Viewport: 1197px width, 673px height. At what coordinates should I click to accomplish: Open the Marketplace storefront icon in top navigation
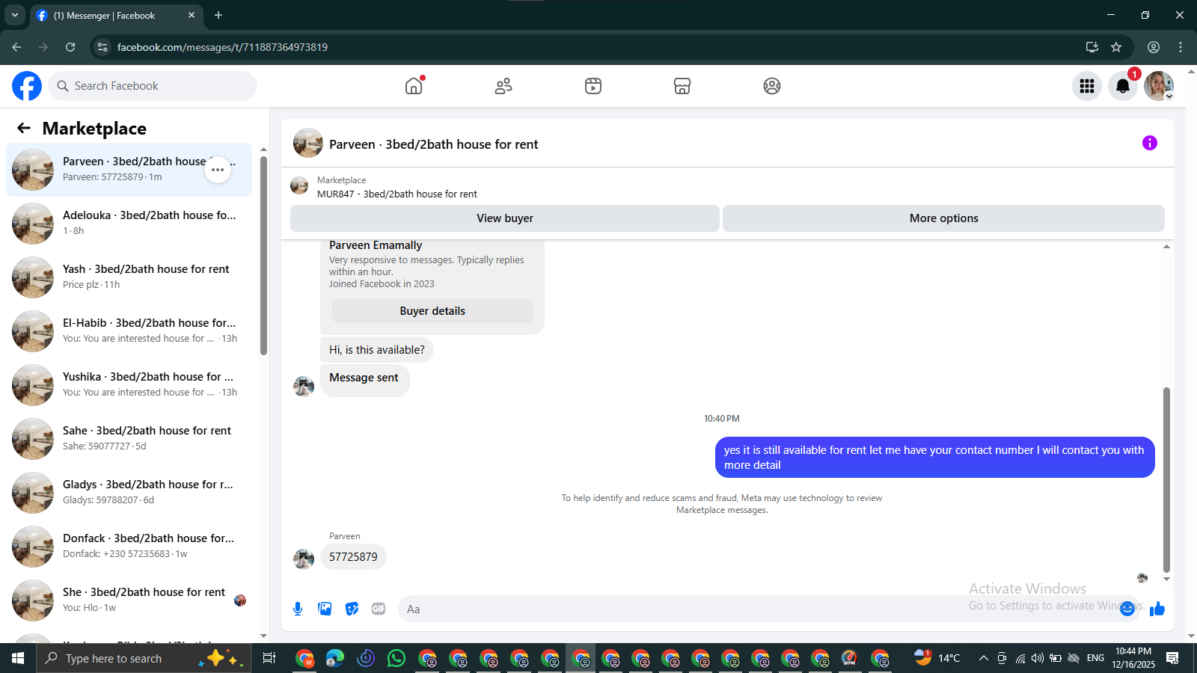[682, 86]
